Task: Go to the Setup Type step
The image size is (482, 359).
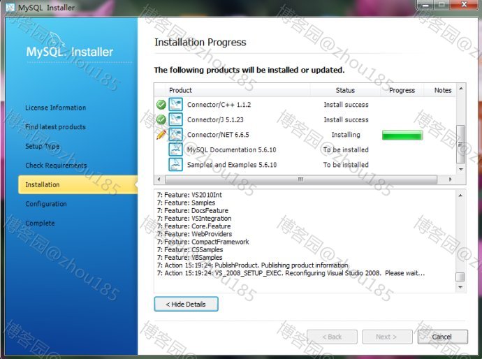Action: tap(43, 146)
